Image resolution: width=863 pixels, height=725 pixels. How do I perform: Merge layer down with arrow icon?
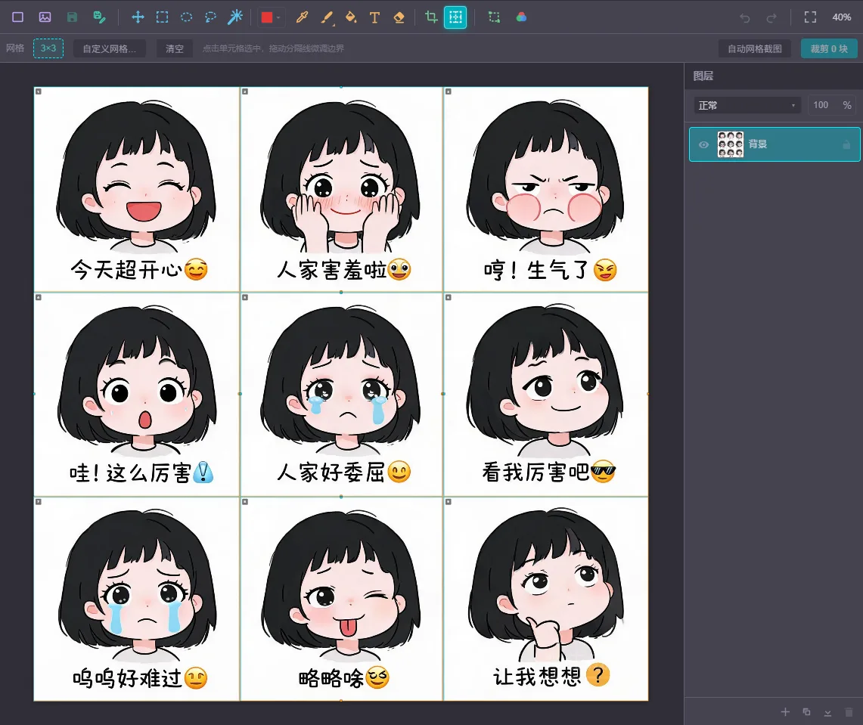coord(827,712)
